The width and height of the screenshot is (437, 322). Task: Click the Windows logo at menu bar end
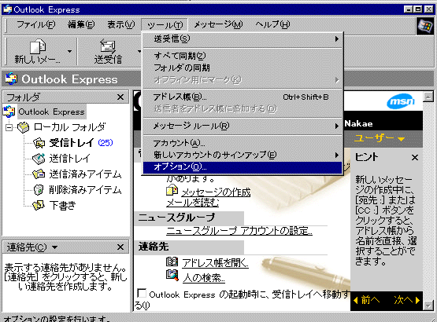tap(424, 26)
